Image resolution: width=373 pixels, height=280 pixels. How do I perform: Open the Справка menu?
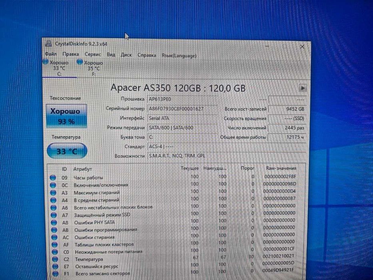pos(147,55)
